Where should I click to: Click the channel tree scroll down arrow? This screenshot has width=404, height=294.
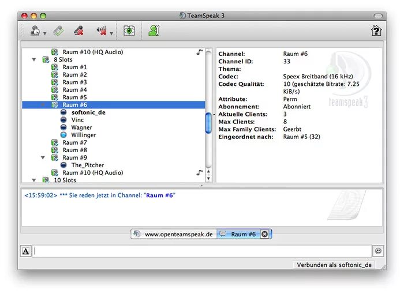pyautogui.click(x=208, y=178)
